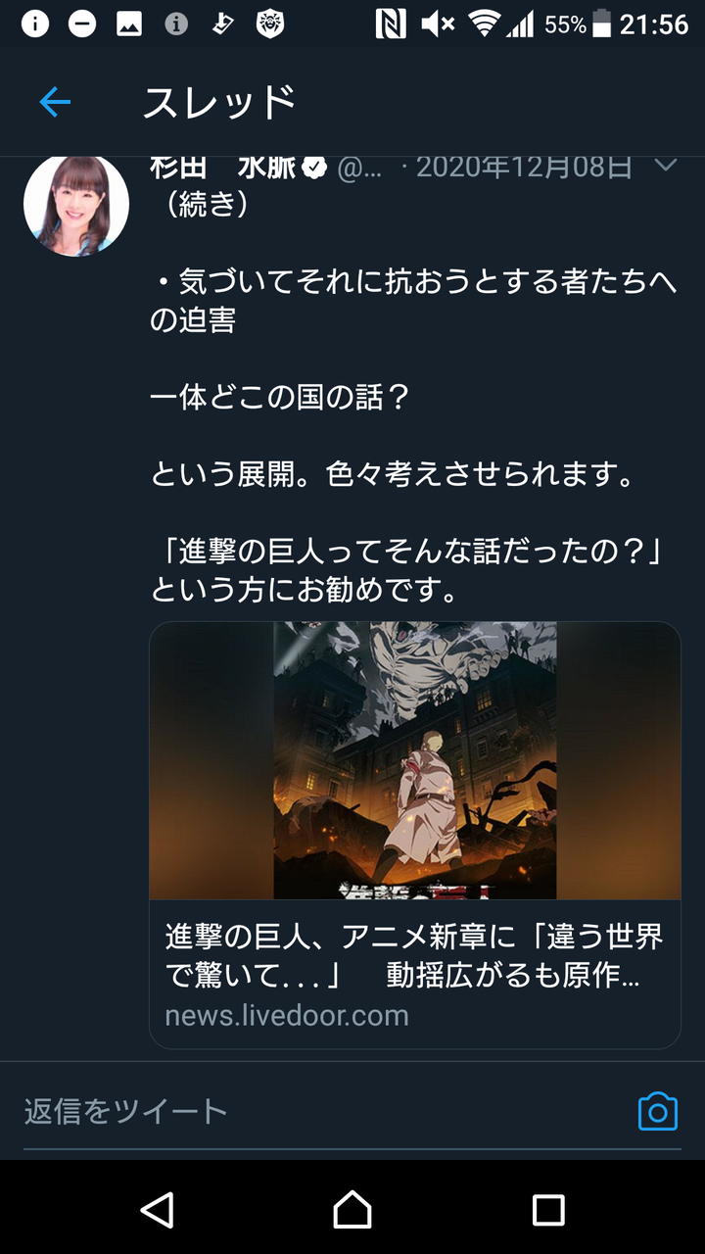Open the tweet options chevron menu
705x1254 pixels.
[x=666, y=166]
